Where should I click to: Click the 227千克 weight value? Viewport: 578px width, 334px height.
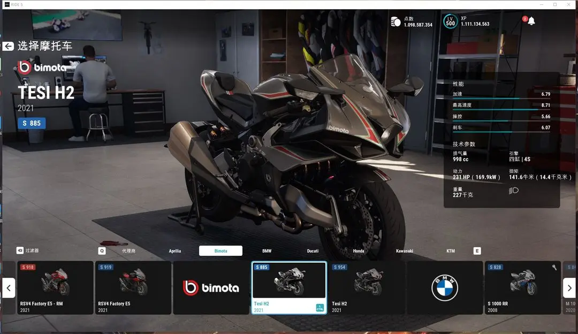(462, 195)
